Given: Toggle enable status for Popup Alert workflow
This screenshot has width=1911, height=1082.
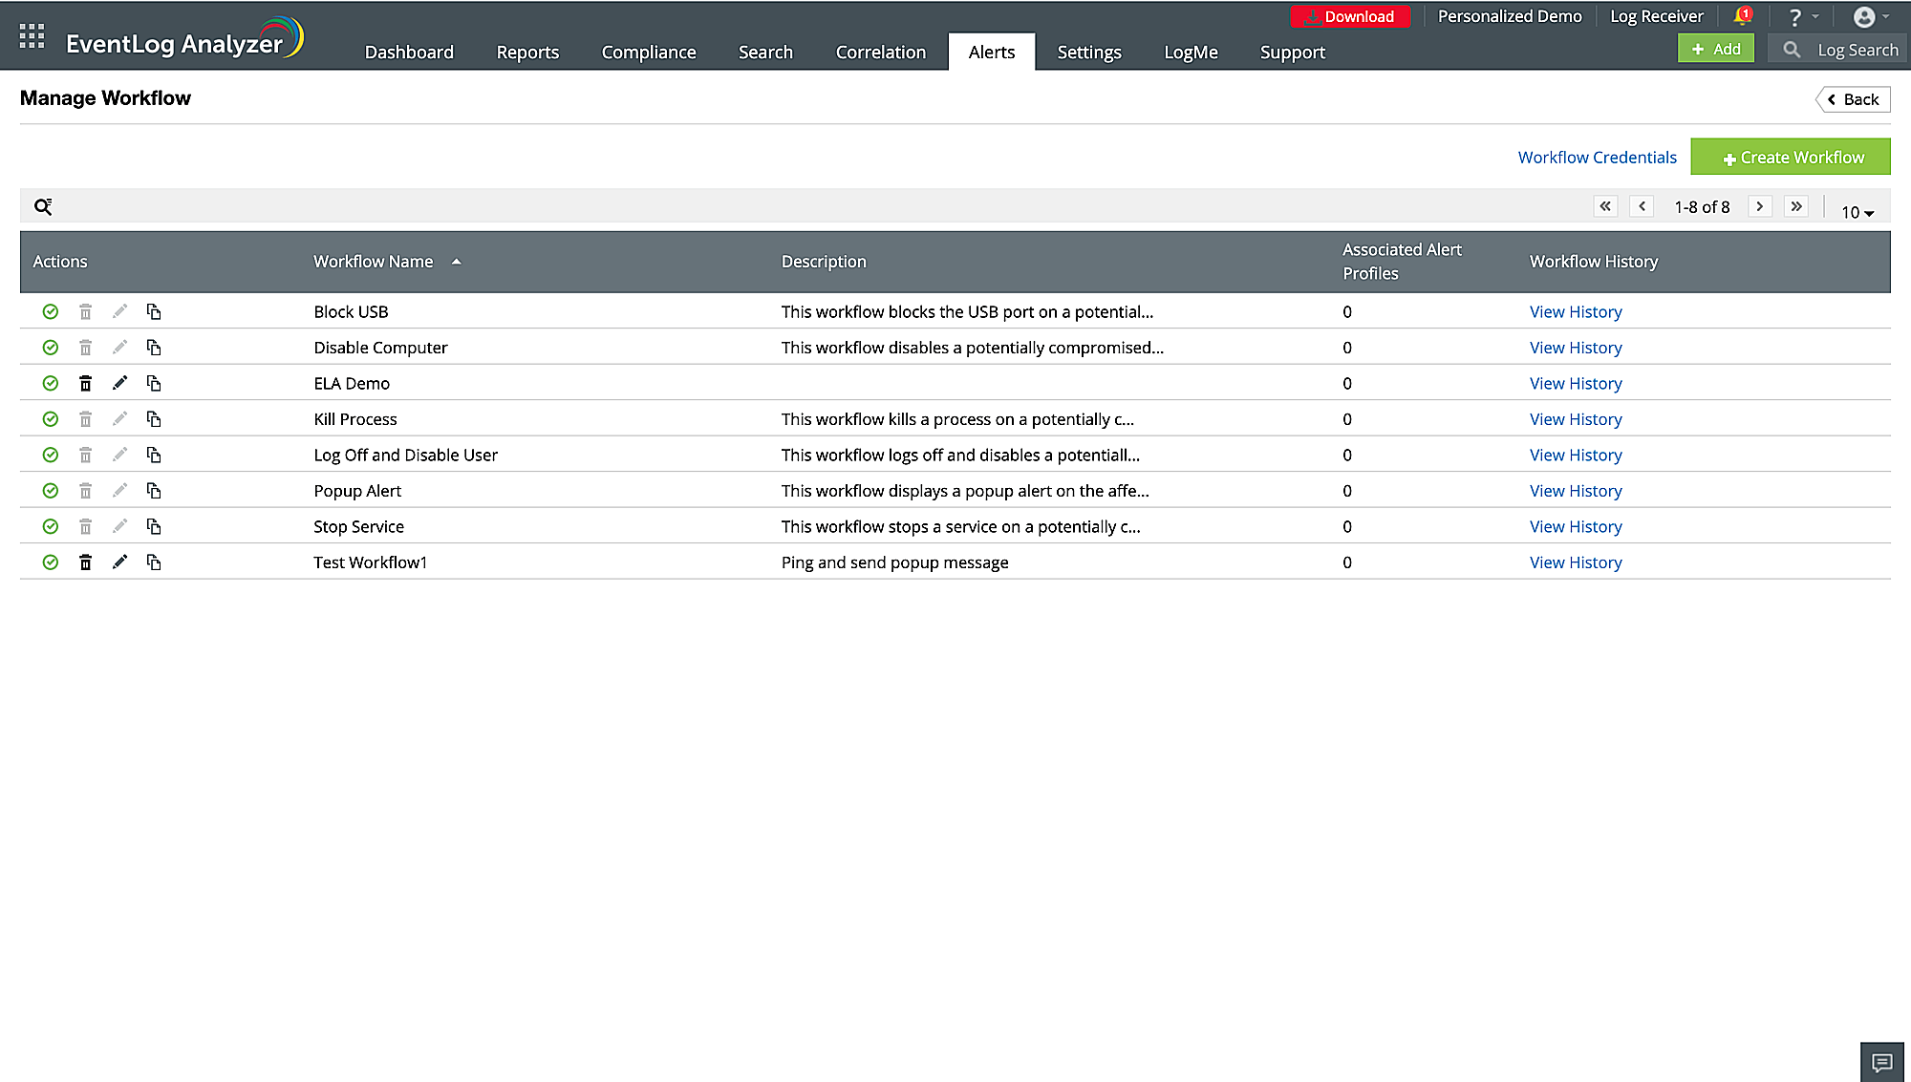Looking at the screenshot, I should [x=50, y=490].
